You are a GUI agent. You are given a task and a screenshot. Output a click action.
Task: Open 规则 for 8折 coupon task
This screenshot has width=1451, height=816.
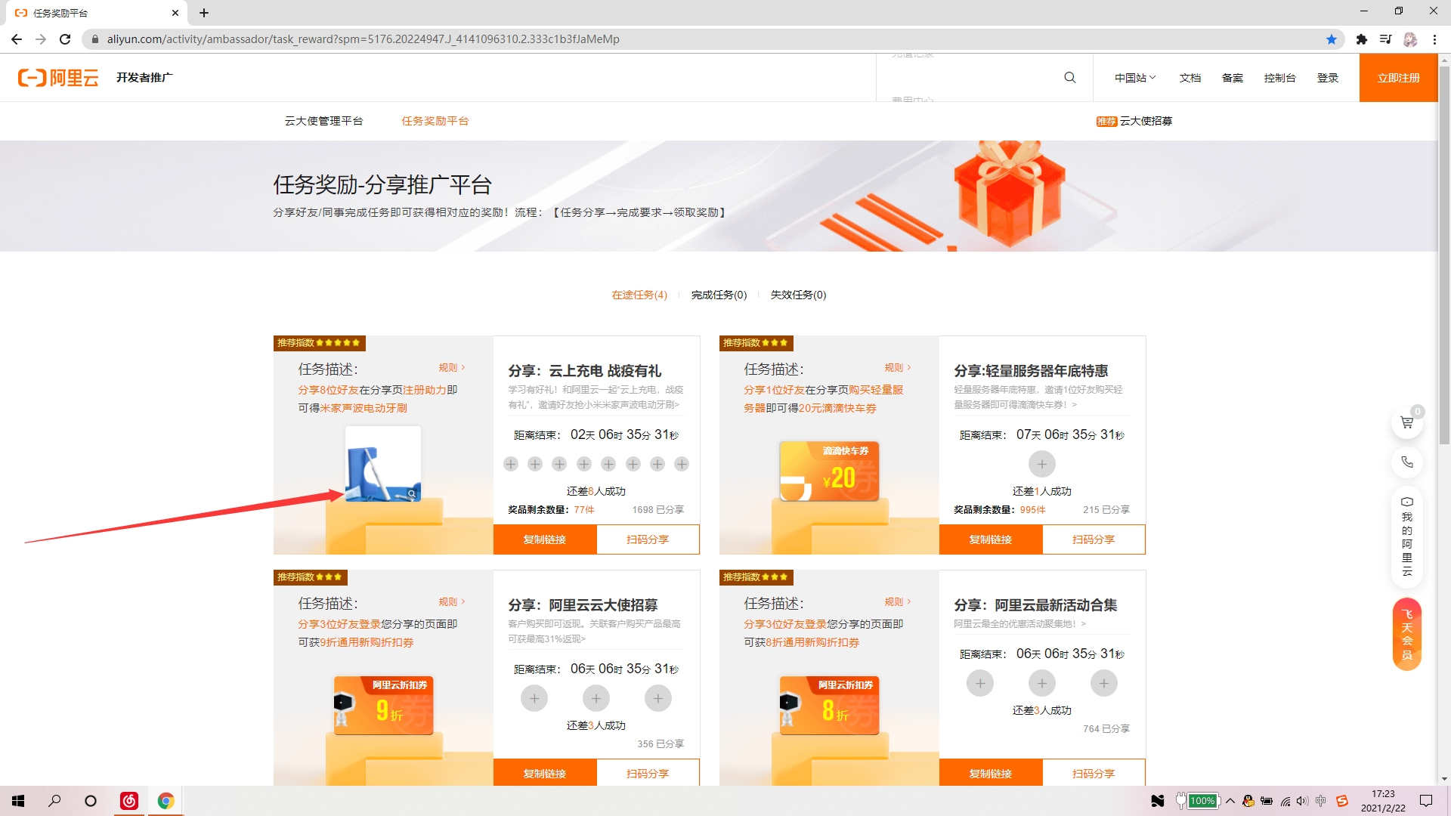[898, 602]
